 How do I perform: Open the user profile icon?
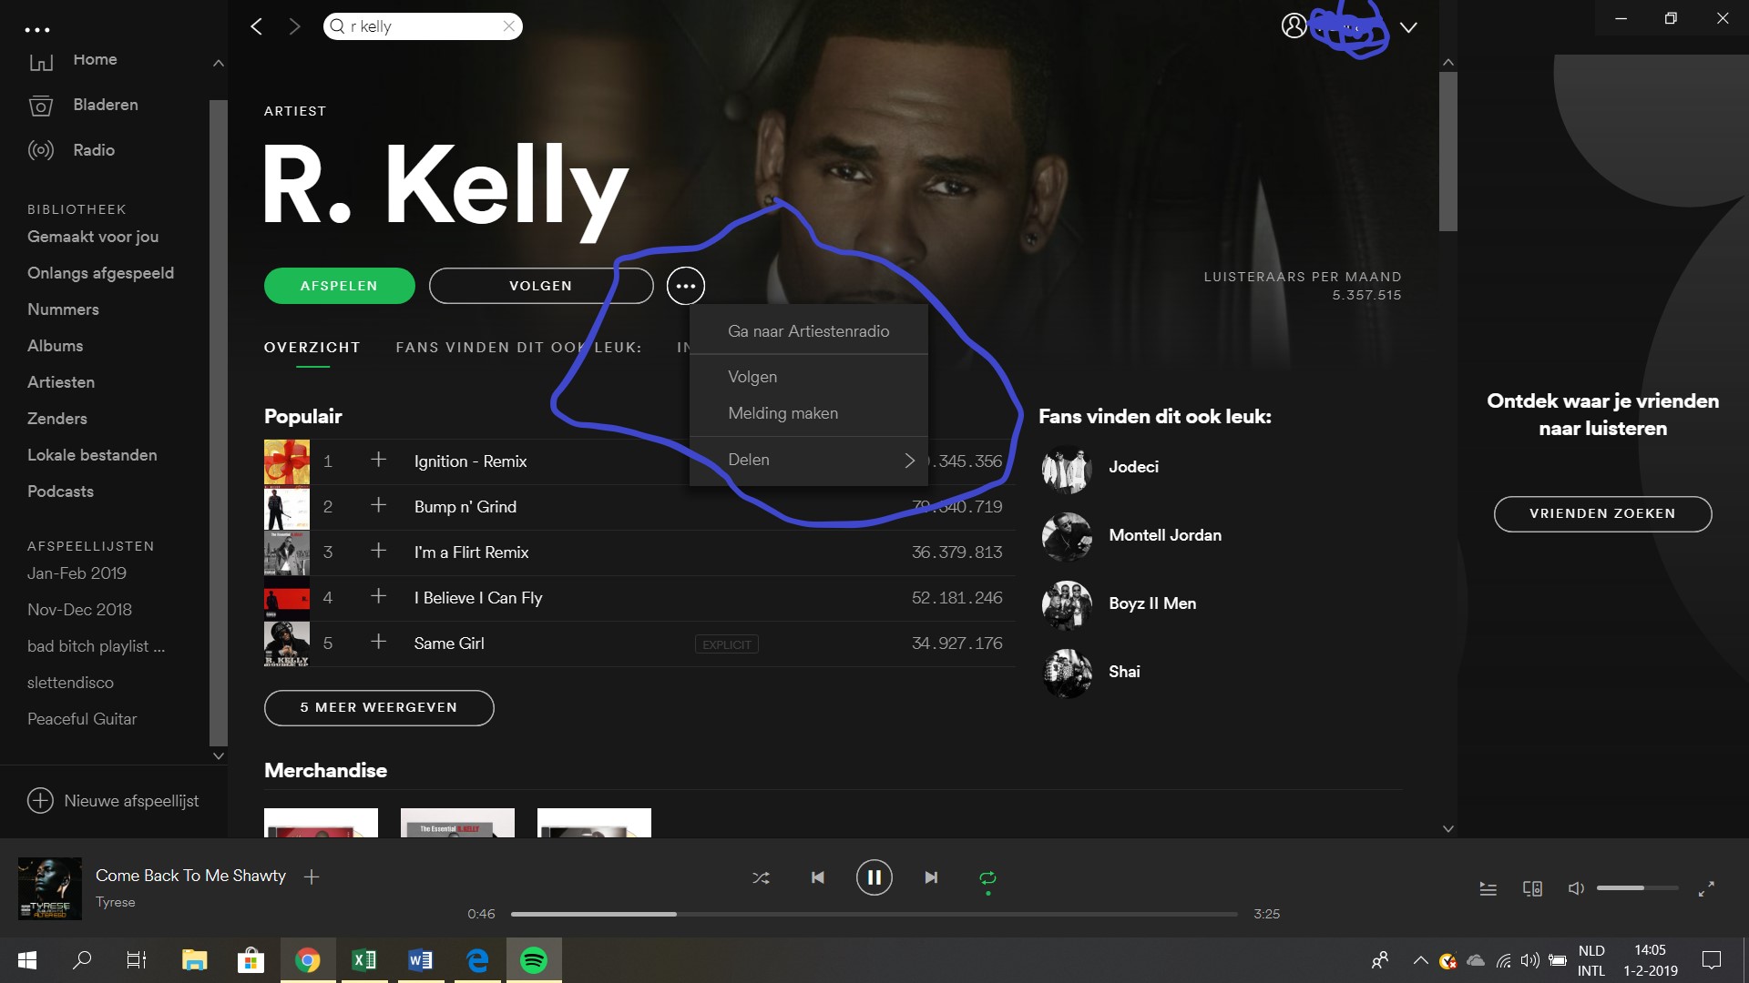1294,26
